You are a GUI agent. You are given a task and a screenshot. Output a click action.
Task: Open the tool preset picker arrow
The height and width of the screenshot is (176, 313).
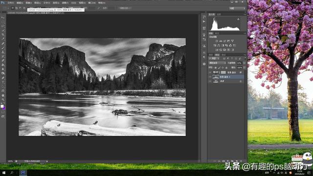click(x=8, y=8)
